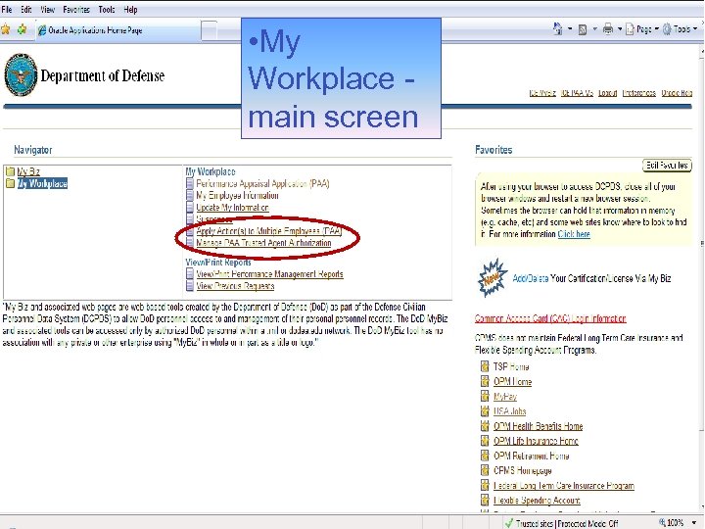Click the Edit Favorites button
Screen dimensions: 705x529
point(667,166)
